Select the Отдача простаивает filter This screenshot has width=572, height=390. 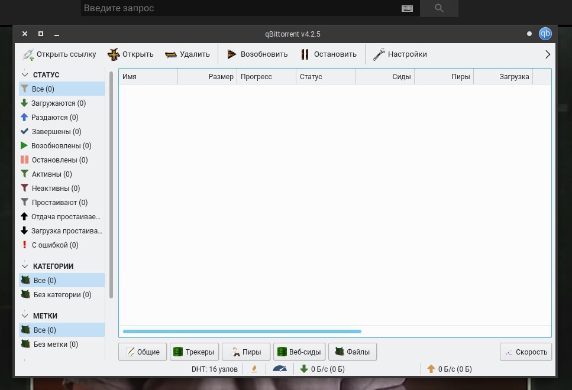tap(62, 217)
